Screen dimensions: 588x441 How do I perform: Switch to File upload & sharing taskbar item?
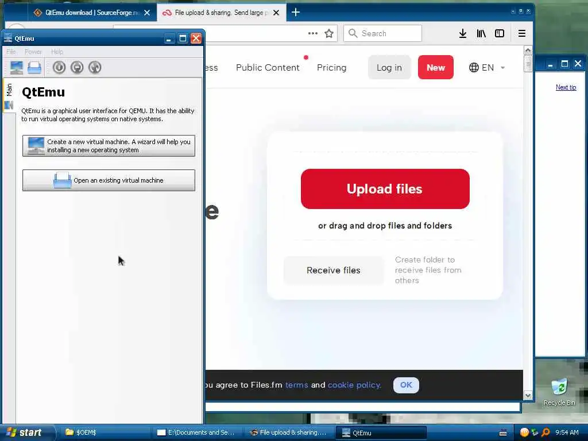click(289, 433)
